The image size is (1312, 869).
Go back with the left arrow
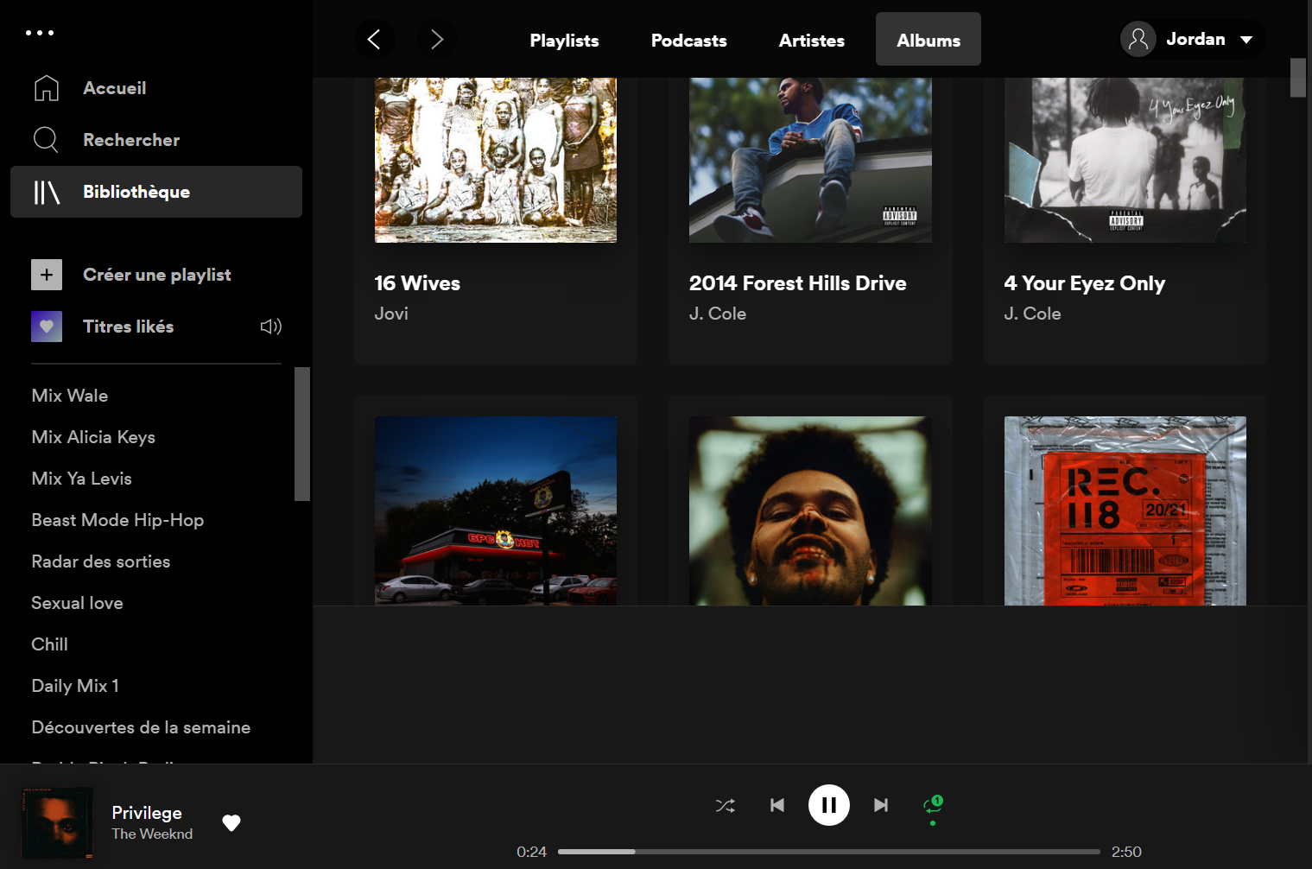(x=374, y=40)
